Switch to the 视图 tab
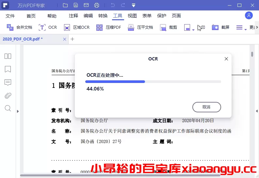The image size is (259, 178). click(x=132, y=16)
